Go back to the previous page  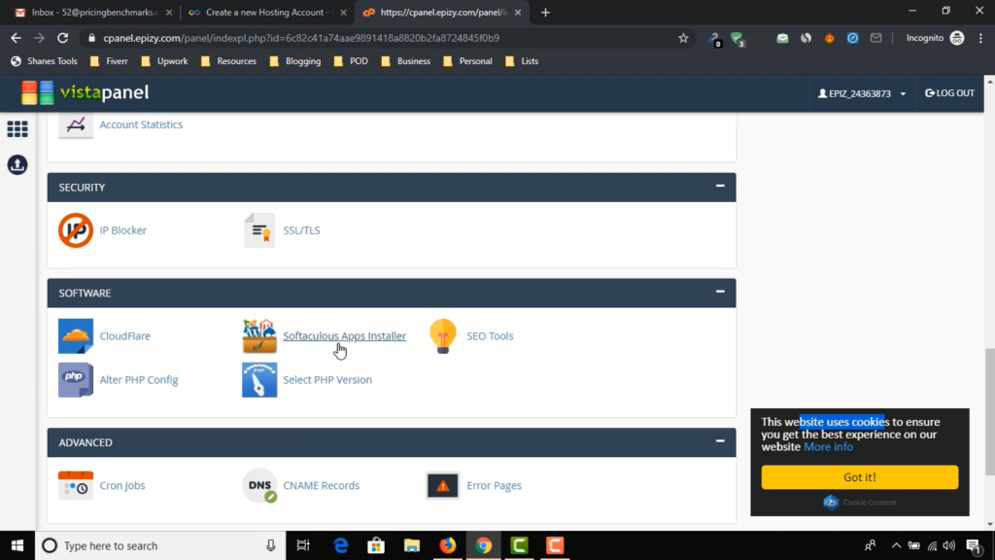pyautogui.click(x=16, y=38)
